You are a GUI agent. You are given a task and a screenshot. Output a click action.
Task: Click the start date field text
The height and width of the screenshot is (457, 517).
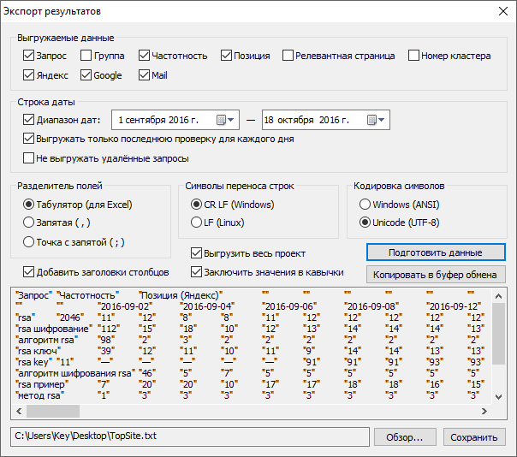tap(158, 120)
